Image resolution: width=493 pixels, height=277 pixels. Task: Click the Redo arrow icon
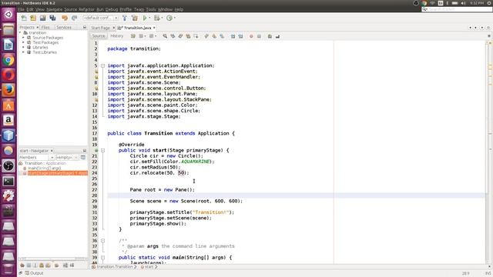pyautogui.click(x=74, y=18)
